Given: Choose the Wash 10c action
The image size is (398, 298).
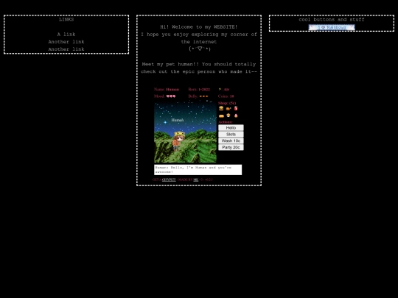Looking at the screenshot, I should [231, 141].
